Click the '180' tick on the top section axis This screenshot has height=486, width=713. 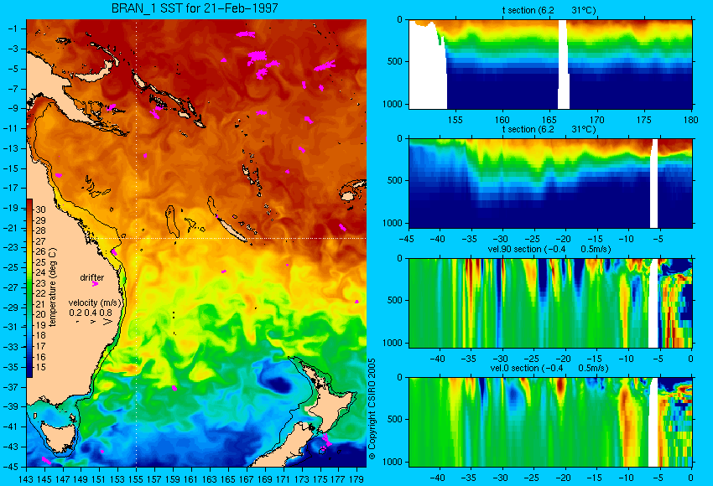click(690, 120)
